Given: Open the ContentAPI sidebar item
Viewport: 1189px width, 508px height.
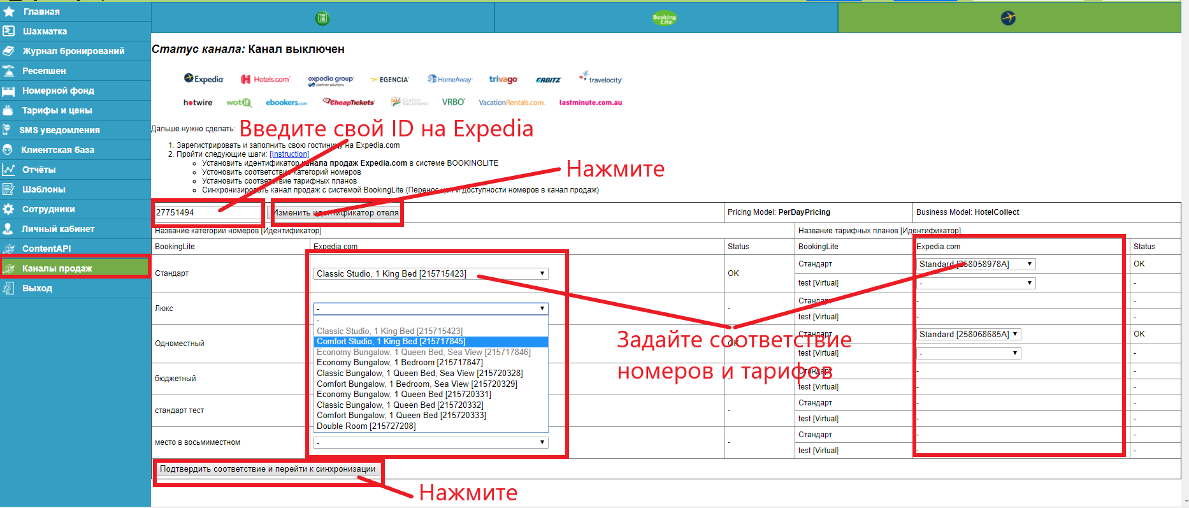Looking at the screenshot, I should click(x=75, y=249).
